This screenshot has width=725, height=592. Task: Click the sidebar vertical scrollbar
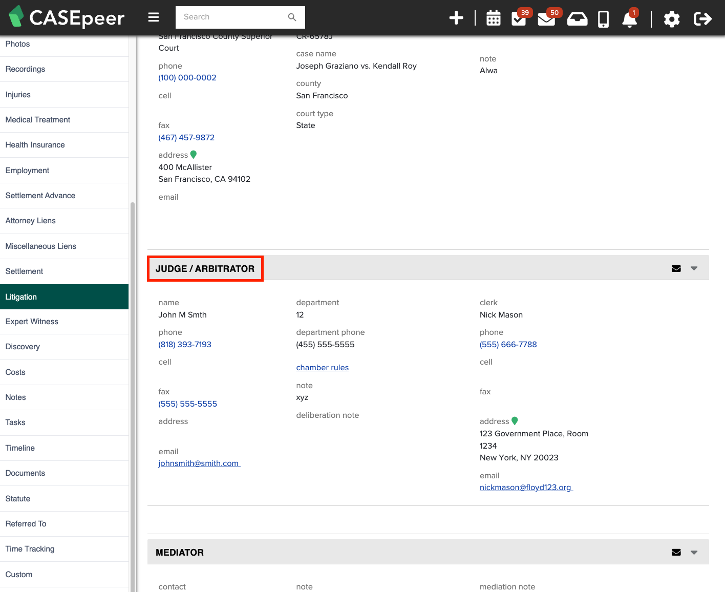133,397
